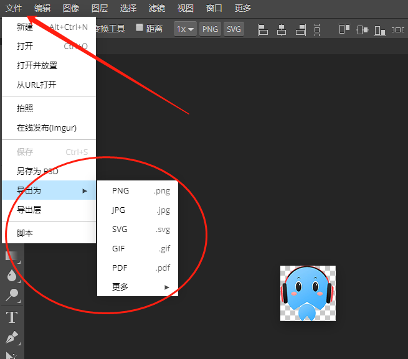Select the Blur tool water-drop icon
Screen dimensions: 408x359
(x=12, y=275)
